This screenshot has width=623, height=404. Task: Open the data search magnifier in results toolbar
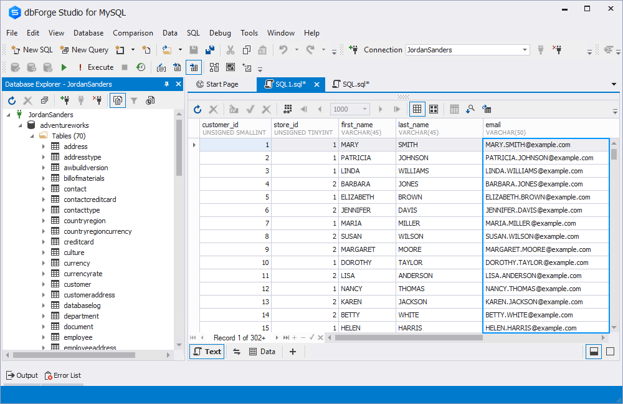[470, 108]
